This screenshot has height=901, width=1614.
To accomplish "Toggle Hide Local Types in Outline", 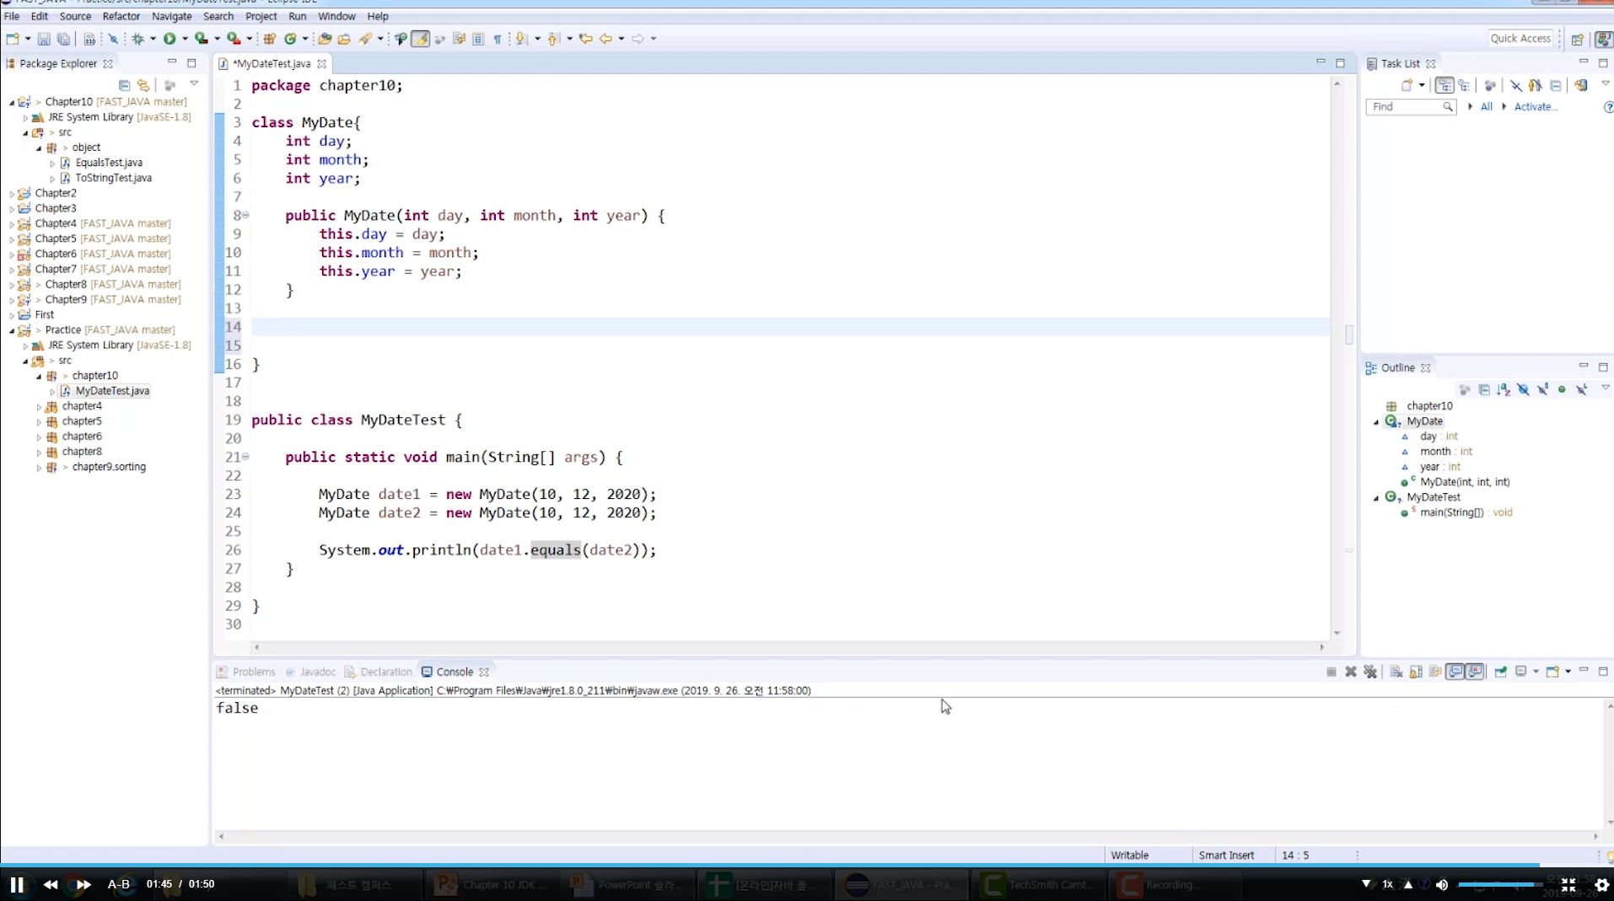I will [x=1582, y=389].
